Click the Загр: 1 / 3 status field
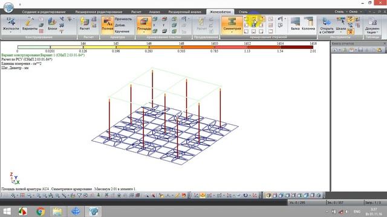Image resolution: width=387 pixels, height=217 pixels. [375, 203]
